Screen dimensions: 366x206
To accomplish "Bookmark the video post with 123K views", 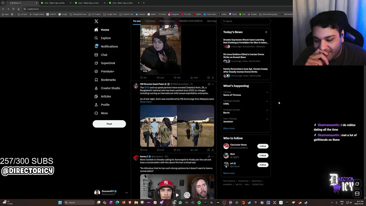I will 208,78.
